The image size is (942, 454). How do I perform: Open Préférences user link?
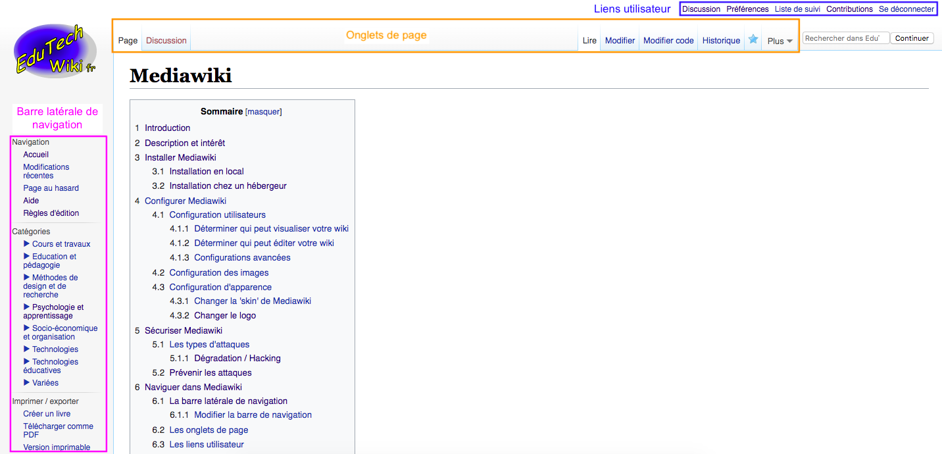(747, 9)
